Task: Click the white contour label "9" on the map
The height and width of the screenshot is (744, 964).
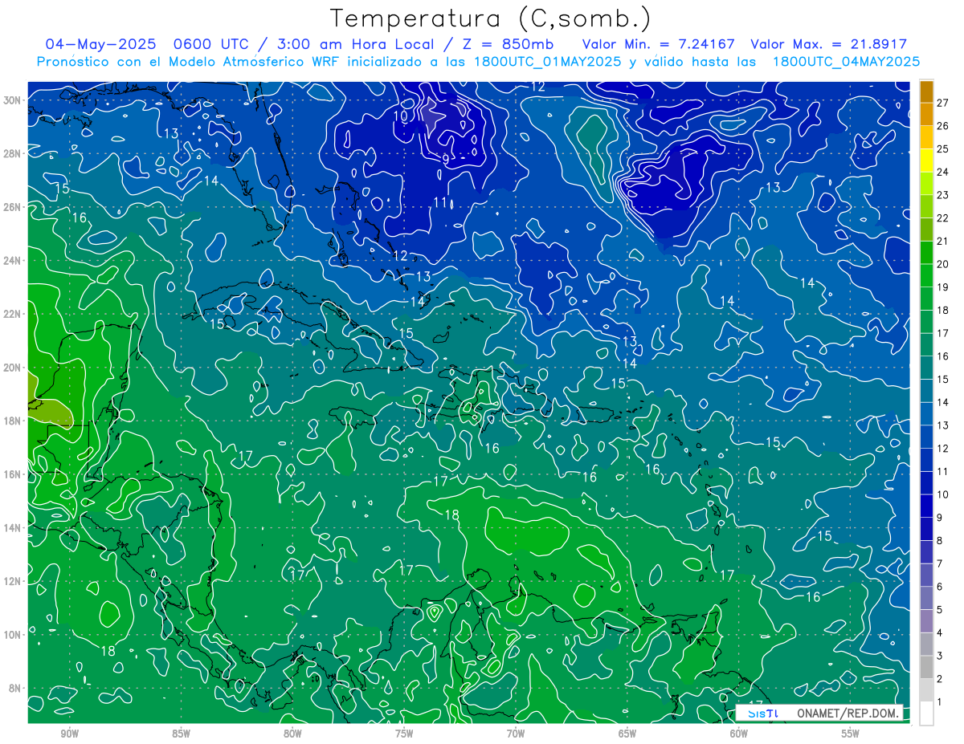Action: click(x=445, y=160)
